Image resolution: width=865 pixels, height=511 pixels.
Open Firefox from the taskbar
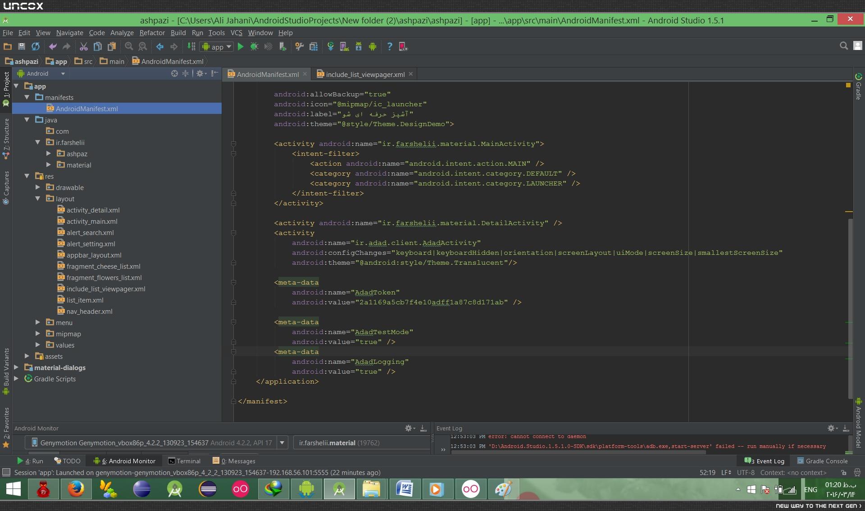(76, 489)
